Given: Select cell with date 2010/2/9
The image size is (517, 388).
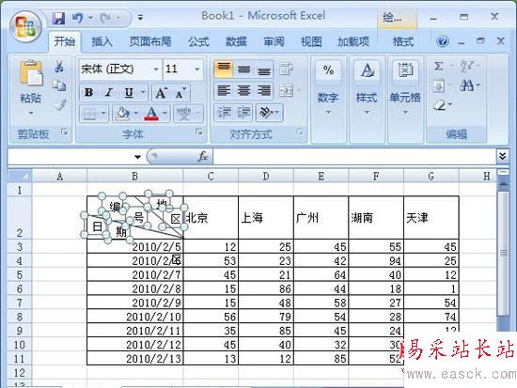Looking at the screenshot, I should (x=135, y=303).
